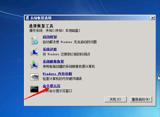This screenshot has height=117, width=160.
Task: Click the black Command Prompt icon
Action: [x=34, y=89]
